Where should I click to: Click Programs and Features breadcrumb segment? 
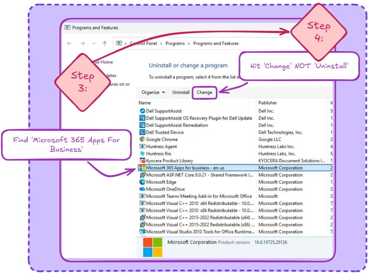[x=216, y=43]
